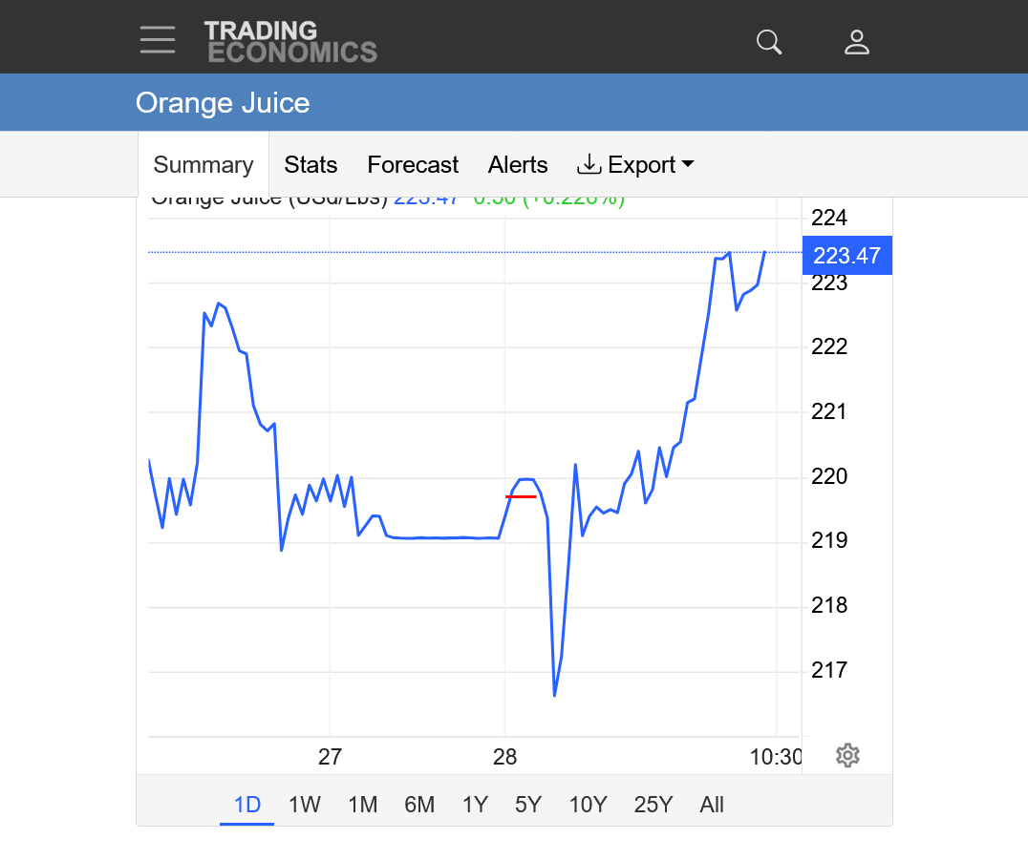This screenshot has height=860, width=1028.
Task: Open chart settings gear icon
Action: 847,756
